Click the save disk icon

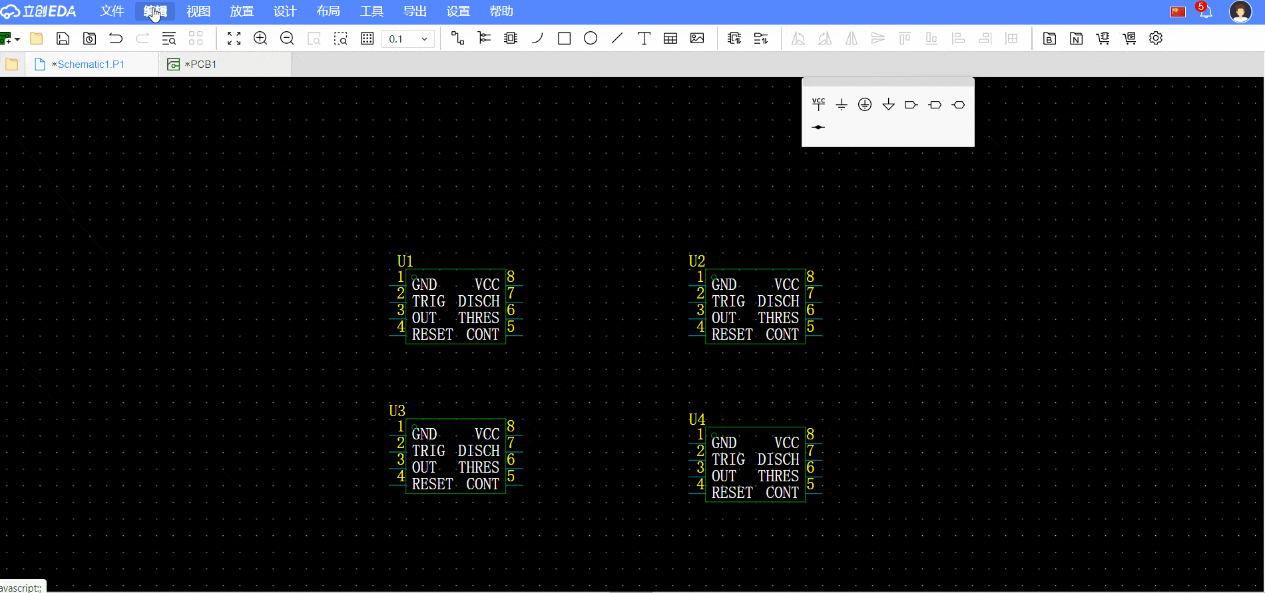pyautogui.click(x=63, y=39)
